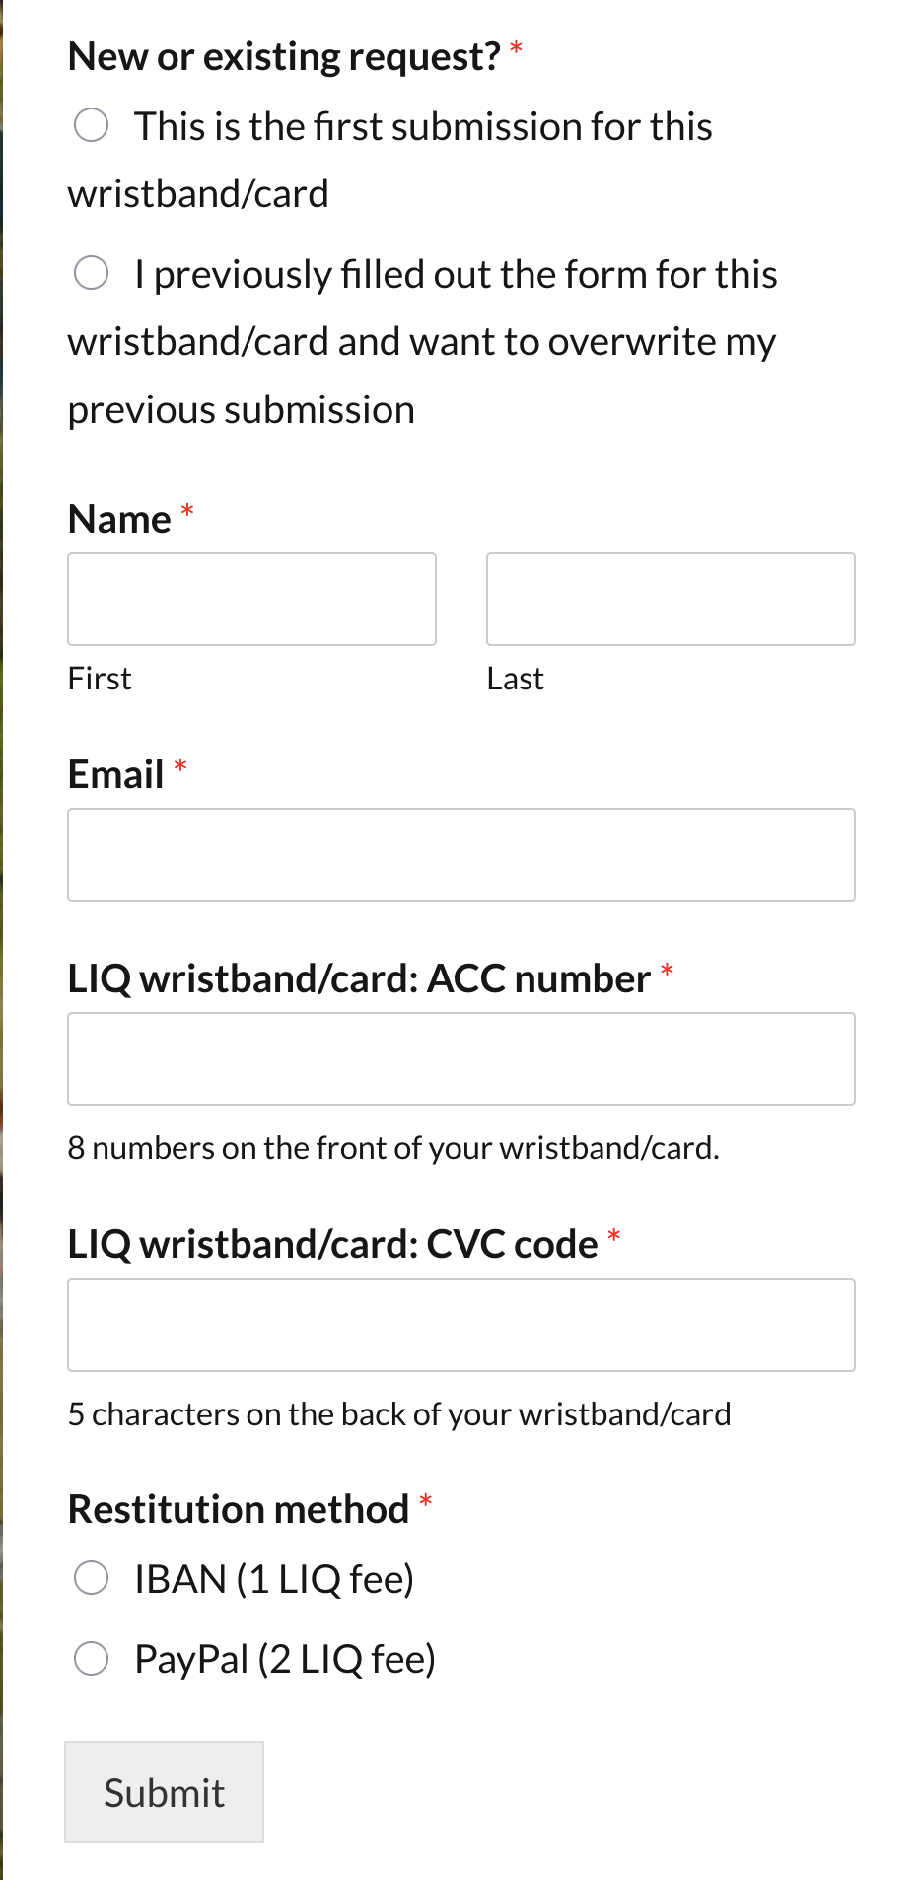Screen dimensions: 920x1880
Task: Click the "8 numbers on the front" hint
Action: (393, 1148)
